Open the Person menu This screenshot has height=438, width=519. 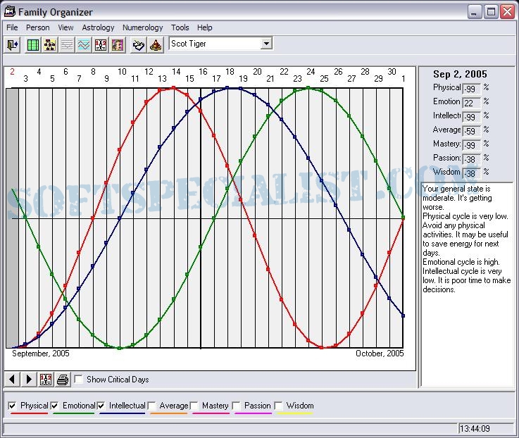(38, 27)
